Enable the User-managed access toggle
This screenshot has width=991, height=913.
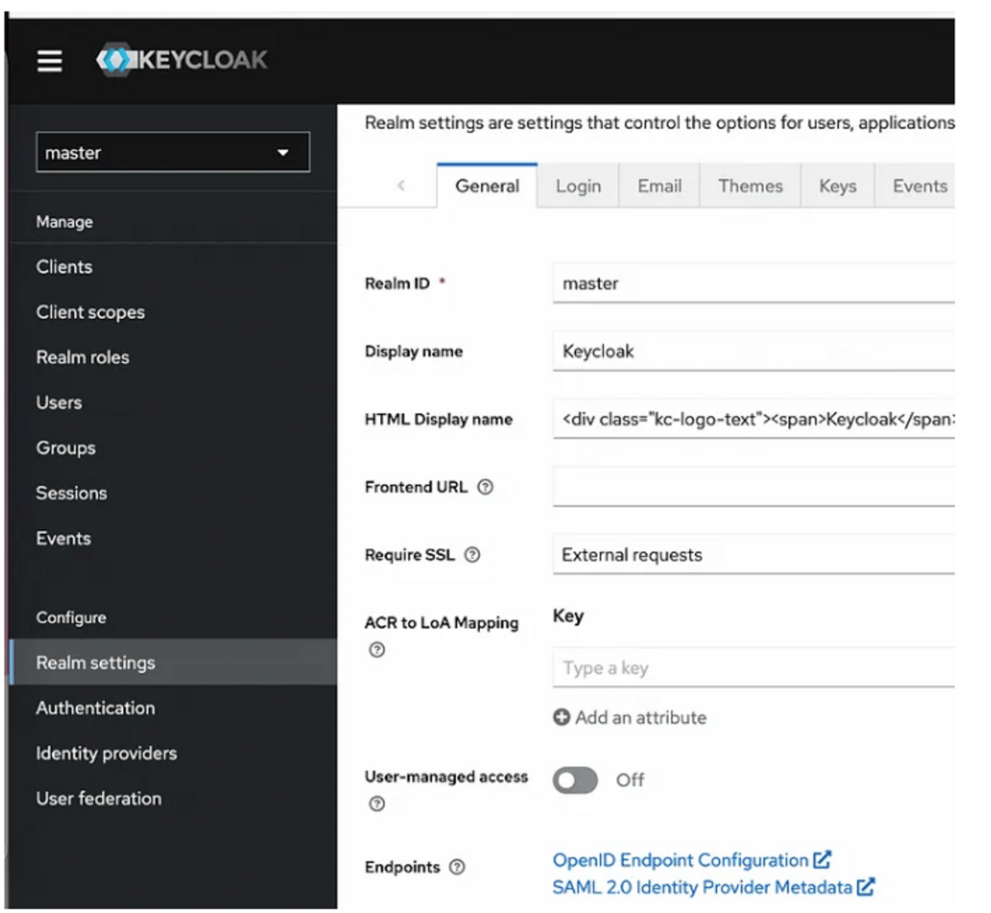(x=574, y=780)
